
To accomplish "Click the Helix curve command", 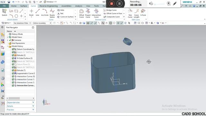I will tap(61, 10).
